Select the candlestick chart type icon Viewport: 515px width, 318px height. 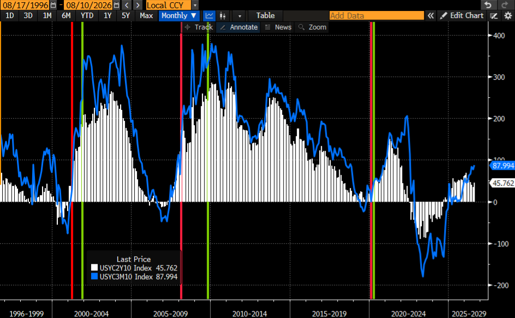click(223, 15)
